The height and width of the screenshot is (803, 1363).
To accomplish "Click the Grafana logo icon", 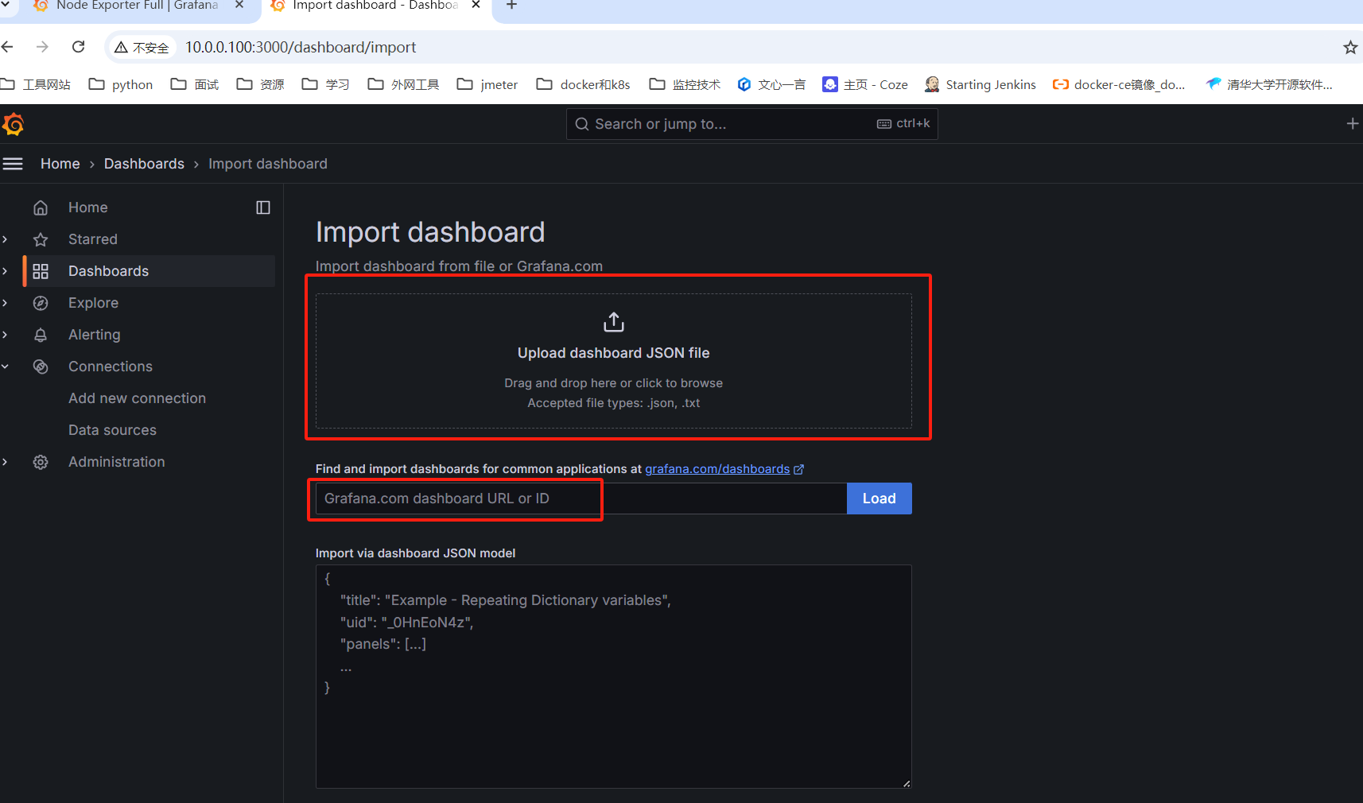I will pyautogui.click(x=14, y=124).
